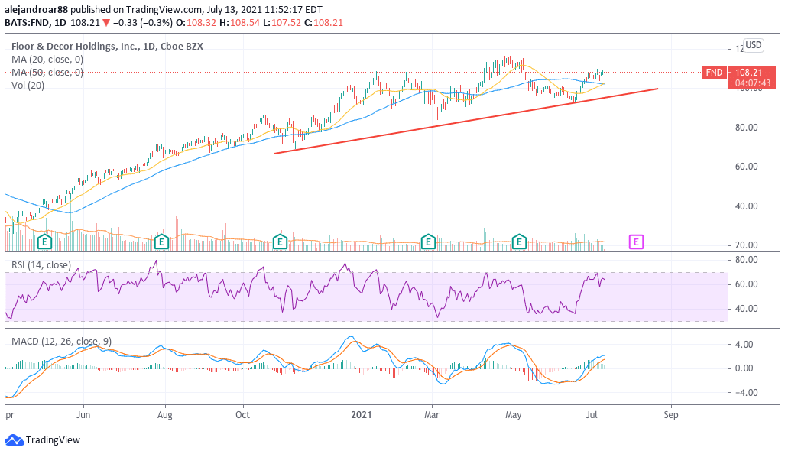The width and height of the screenshot is (785, 454).
Task: Click the H:108.54 high value in header
Action: pyautogui.click(x=238, y=22)
